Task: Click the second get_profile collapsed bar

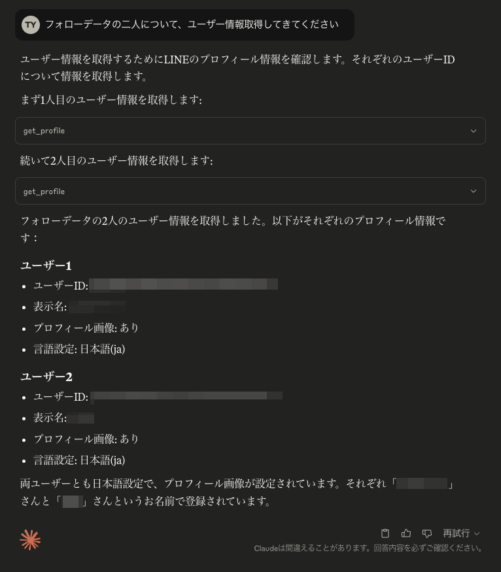Action: [250, 191]
